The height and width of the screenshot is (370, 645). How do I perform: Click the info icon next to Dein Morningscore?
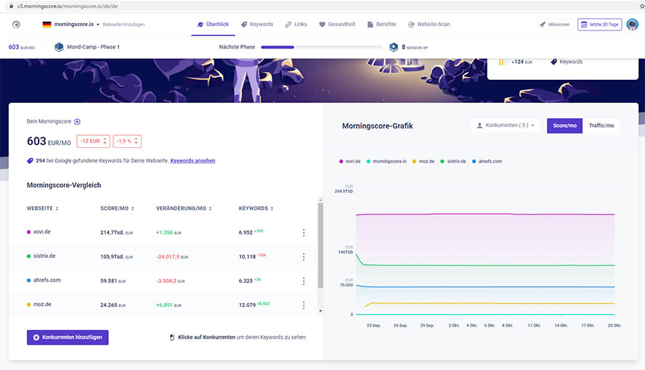pyautogui.click(x=77, y=122)
